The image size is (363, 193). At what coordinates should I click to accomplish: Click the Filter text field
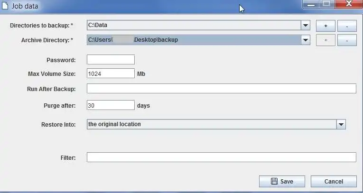[221, 157]
